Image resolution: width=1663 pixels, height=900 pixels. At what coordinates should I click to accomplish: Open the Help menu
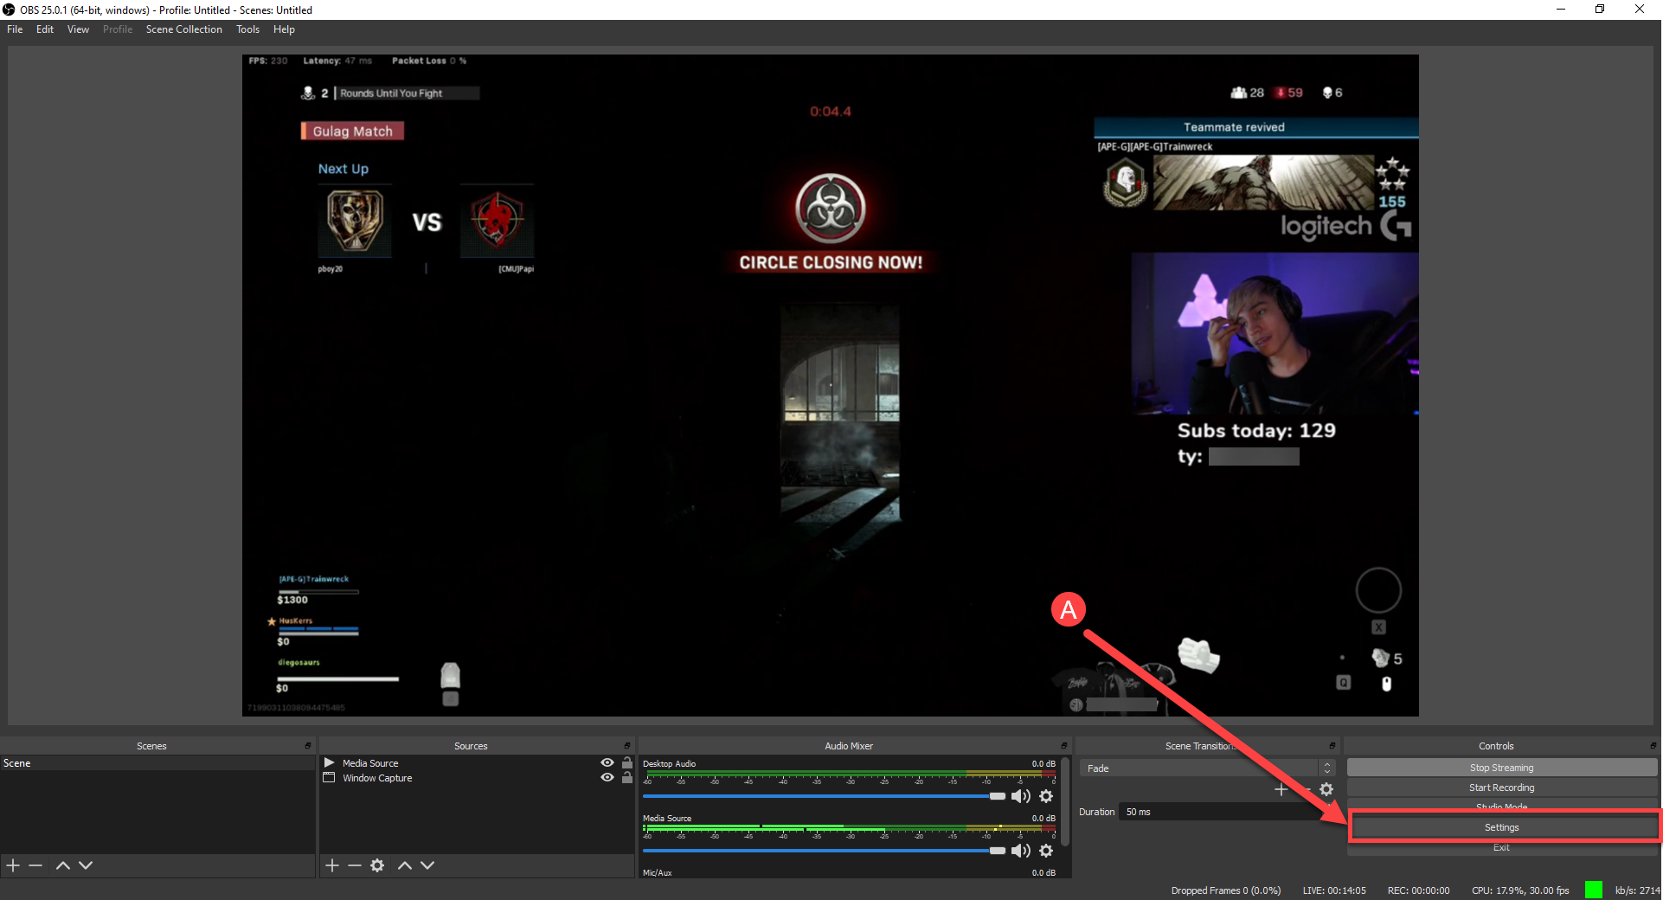click(x=284, y=29)
